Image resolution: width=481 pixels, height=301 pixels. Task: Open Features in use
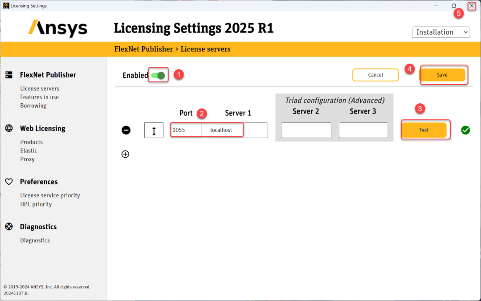pyautogui.click(x=40, y=97)
